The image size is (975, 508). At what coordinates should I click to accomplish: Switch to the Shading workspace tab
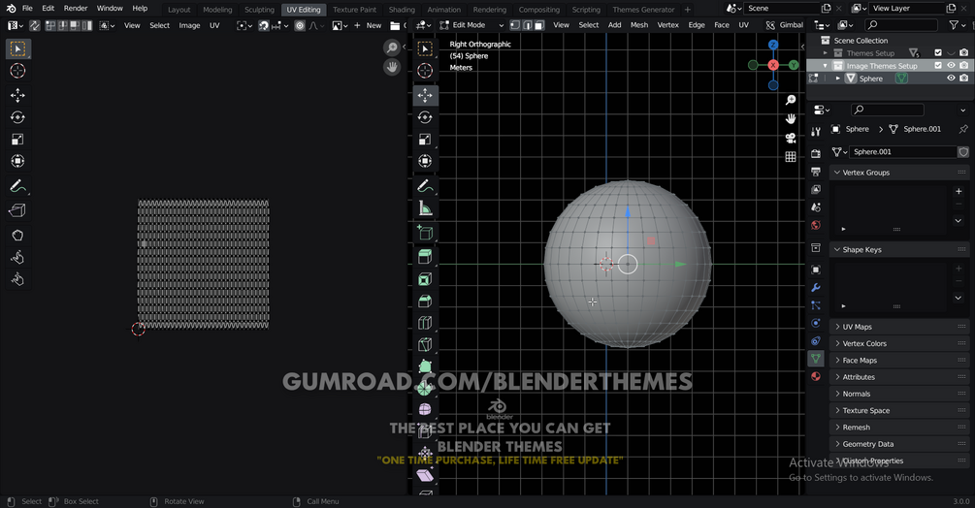[x=402, y=10]
